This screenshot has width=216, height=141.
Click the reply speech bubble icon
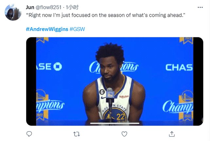click(x=29, y=134)
